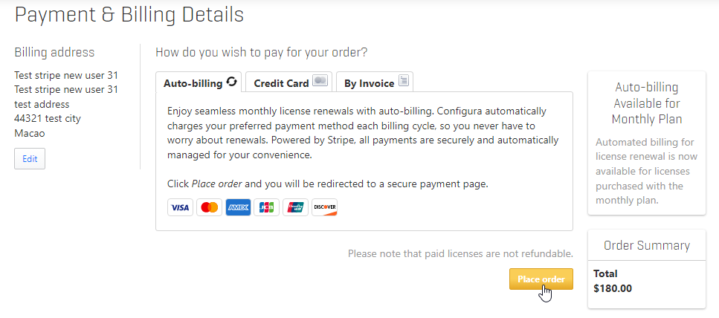
Task: Click the document icon beside By Invoice
Action: point(403,81)
